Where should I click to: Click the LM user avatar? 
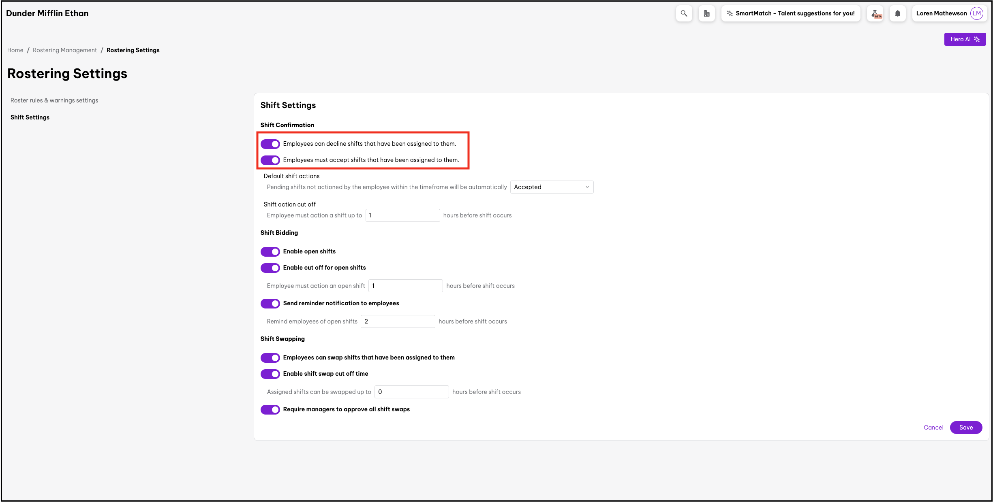977,13
